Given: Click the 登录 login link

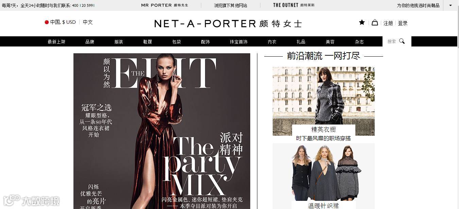Looking at the screenshot, I should click(x=403, y=23).
